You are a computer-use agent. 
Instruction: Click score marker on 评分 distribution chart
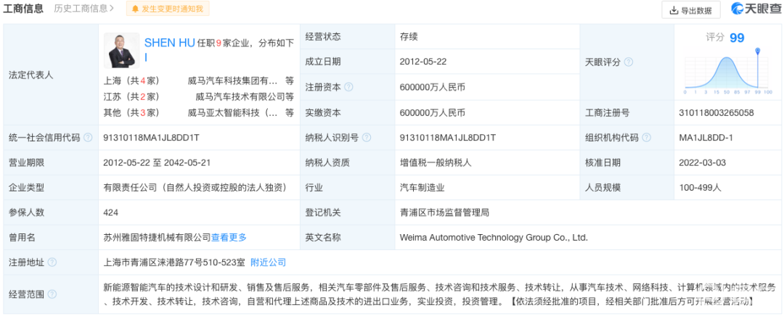[757, 51]
